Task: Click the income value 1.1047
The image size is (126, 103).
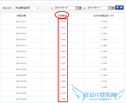Action: tap(62, 46)
